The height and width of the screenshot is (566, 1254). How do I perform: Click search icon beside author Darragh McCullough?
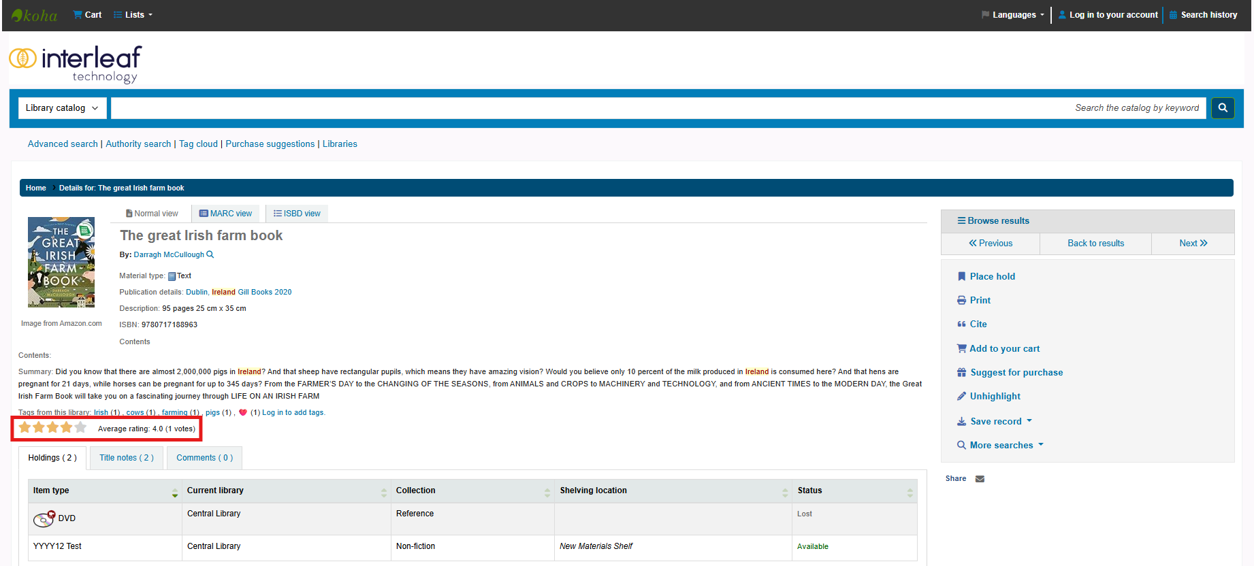tap(210, 254)
